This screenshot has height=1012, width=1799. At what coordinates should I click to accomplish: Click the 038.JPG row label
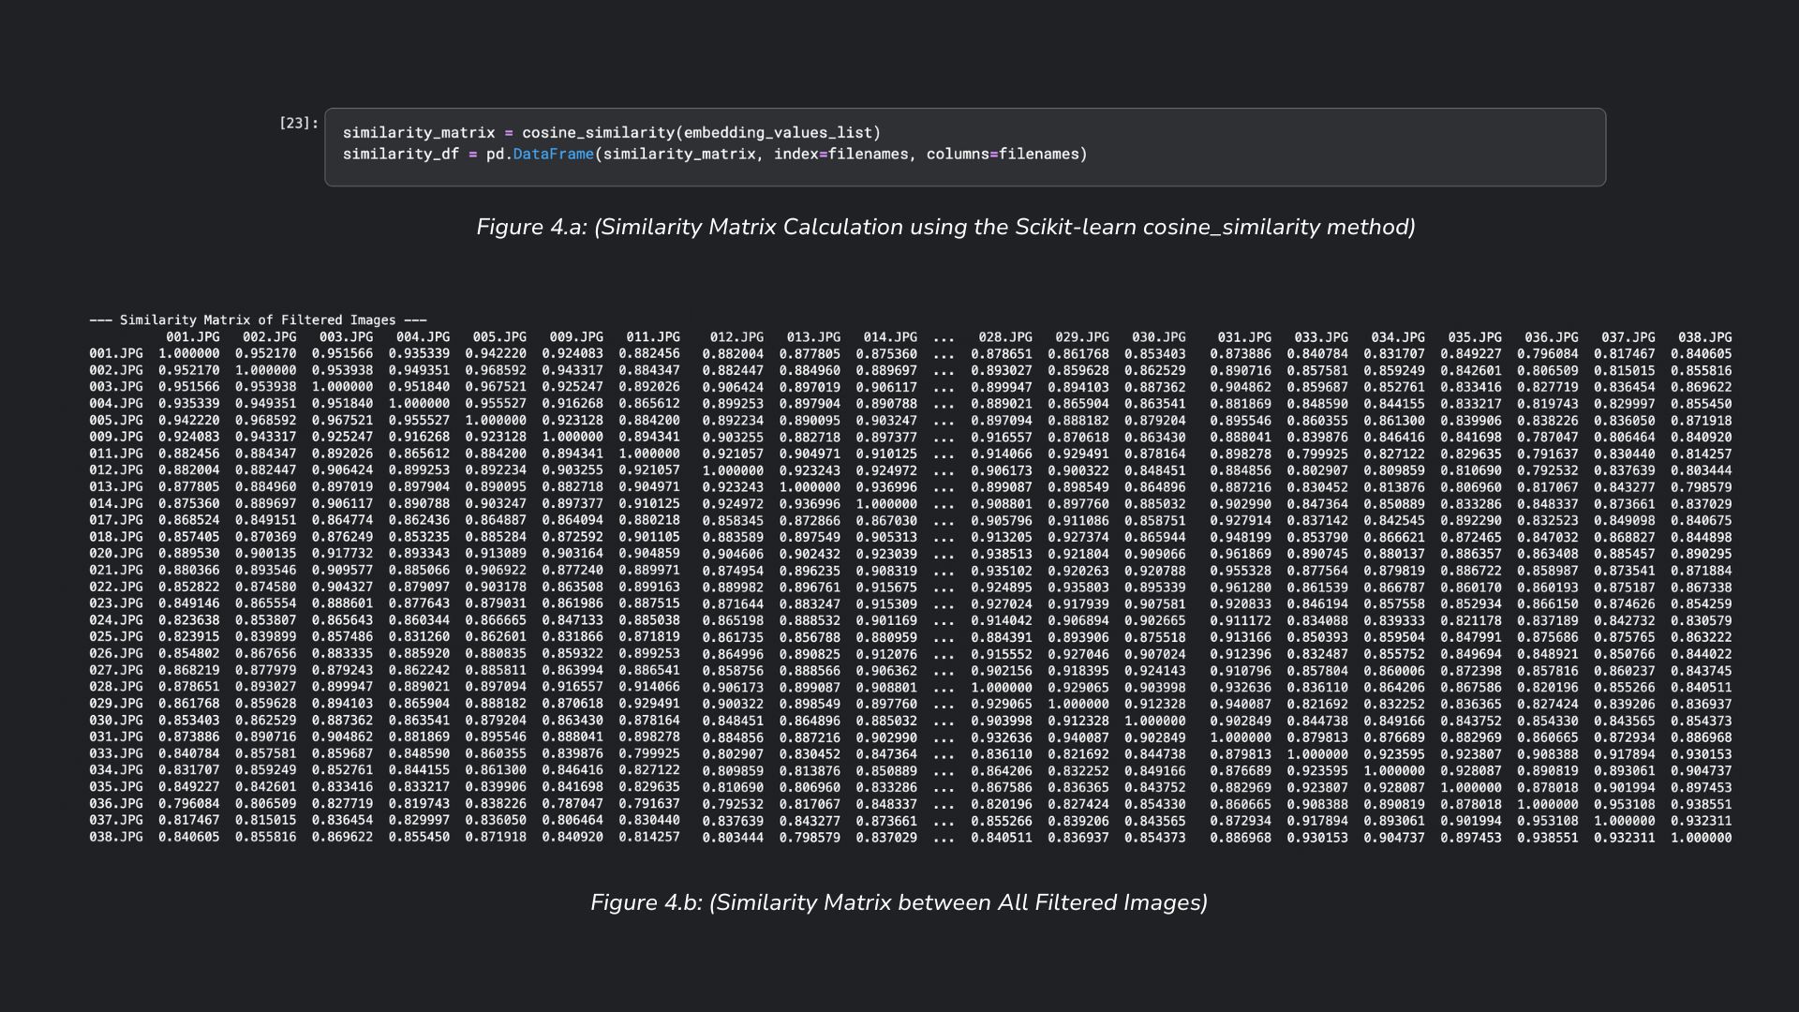click(x=116, y=838)
